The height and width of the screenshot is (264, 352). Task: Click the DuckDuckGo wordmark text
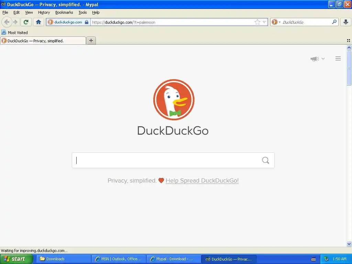173,131
